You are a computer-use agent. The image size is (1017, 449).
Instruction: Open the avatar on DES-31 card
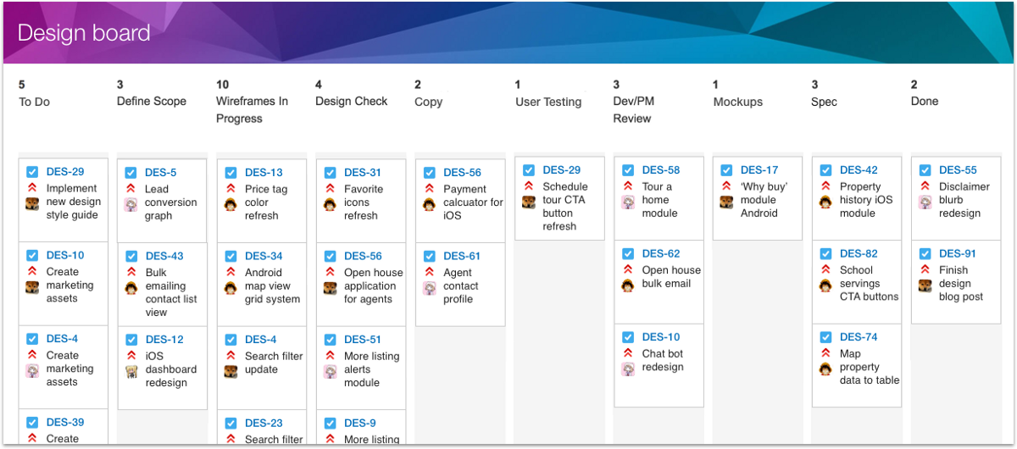(330, 204)
